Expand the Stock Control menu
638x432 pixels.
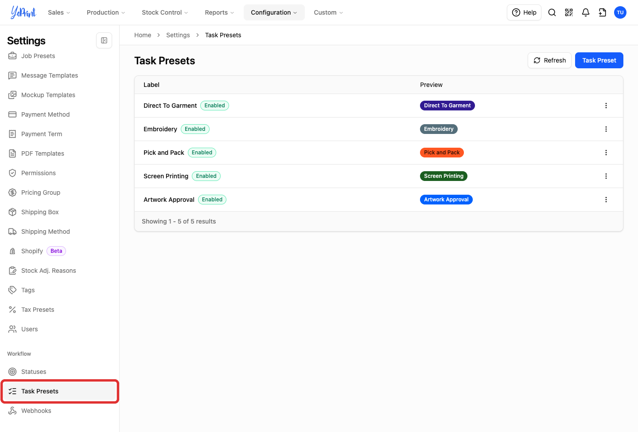pos(165,12)
